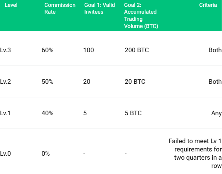Click the Any criteria cell for Lv.1
Screen dimensions: 222x174
point(216,113)
